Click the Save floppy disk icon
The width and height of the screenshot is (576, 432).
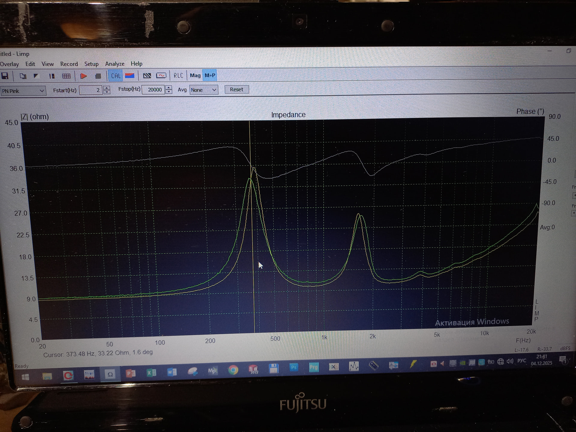tap(5, 76)
